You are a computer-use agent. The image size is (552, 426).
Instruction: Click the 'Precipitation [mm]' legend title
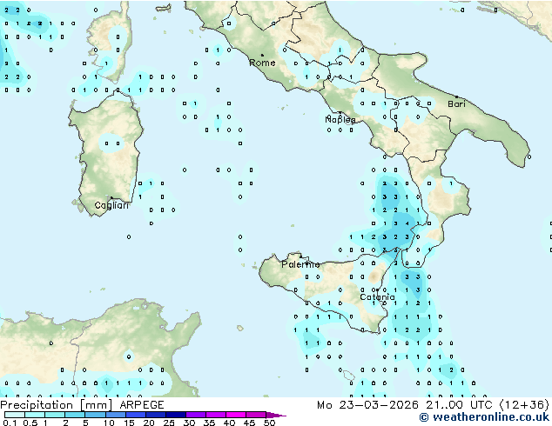click(x=57, y=405)
